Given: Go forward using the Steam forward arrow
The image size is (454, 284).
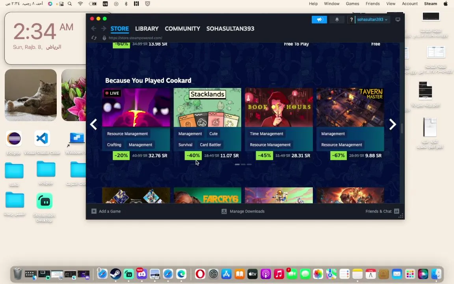Looking at the screenshot, I should [x=103, y=28].
